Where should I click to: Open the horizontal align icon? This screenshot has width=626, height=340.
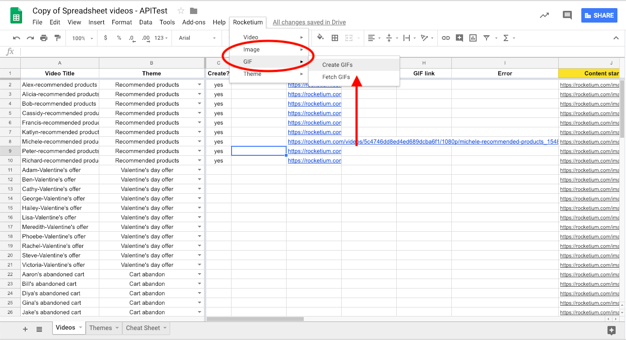[371, 38]
